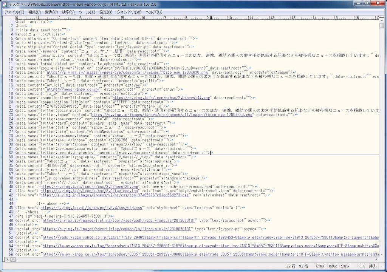Open the news120.png link on line 40

point(89,187)
